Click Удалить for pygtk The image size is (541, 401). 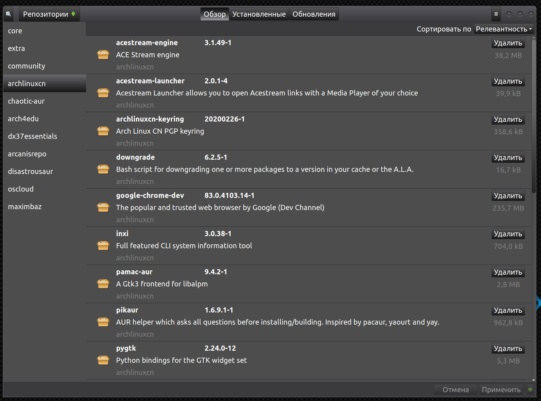[508, 349]
